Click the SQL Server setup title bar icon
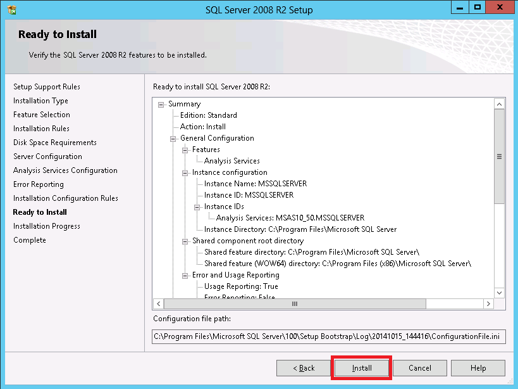Viewport: 518px width, 389px height. [x=11, y=10]
